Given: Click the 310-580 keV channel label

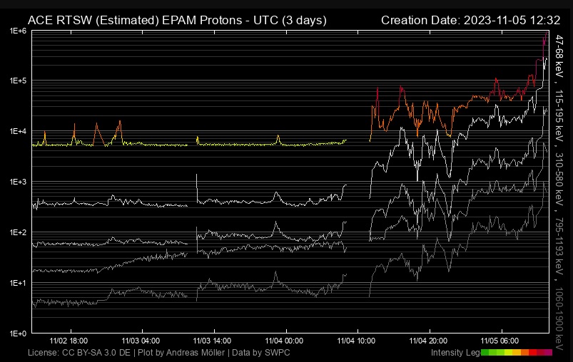Looking at the screenshot, I should click(559, 179).
